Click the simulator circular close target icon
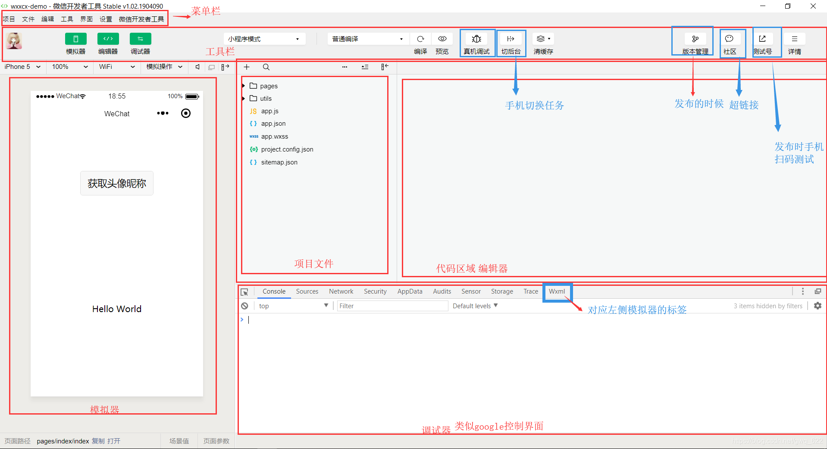Viewport: 827px width, 449px height. (186, 113)
